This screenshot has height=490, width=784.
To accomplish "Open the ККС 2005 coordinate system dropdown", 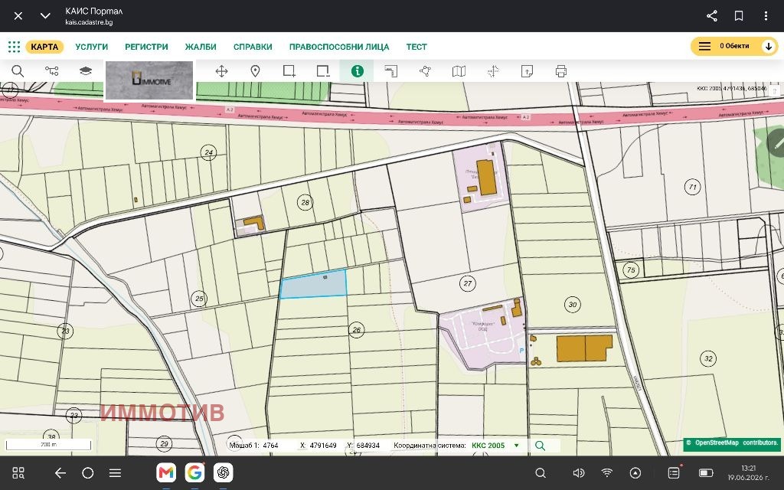I will click(x=495, y=446).
